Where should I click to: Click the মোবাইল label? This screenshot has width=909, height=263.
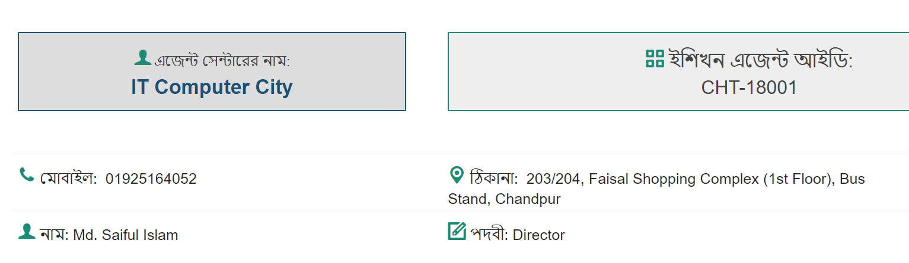click(69, 178)
